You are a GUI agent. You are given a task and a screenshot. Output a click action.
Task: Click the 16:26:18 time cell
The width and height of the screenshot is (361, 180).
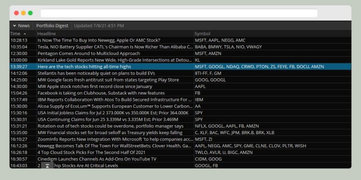(19, 153)
